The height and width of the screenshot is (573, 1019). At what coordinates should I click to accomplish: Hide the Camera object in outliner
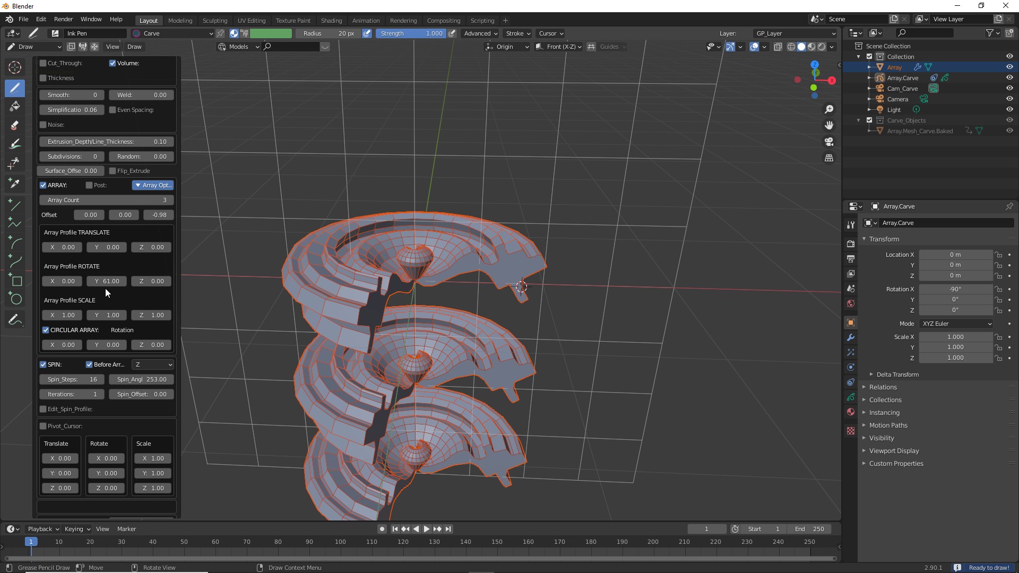[1009, 99]
